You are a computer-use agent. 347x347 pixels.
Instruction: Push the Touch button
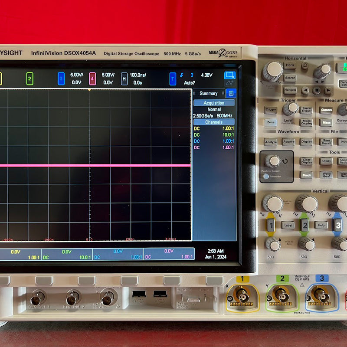click(x=307, y=175)
